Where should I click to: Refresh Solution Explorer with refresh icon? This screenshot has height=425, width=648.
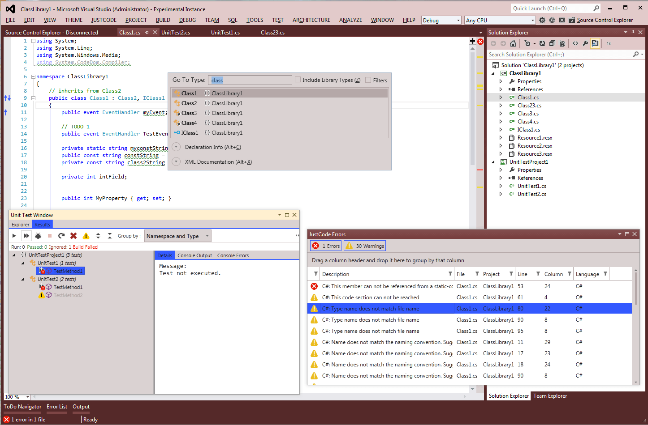542,43
